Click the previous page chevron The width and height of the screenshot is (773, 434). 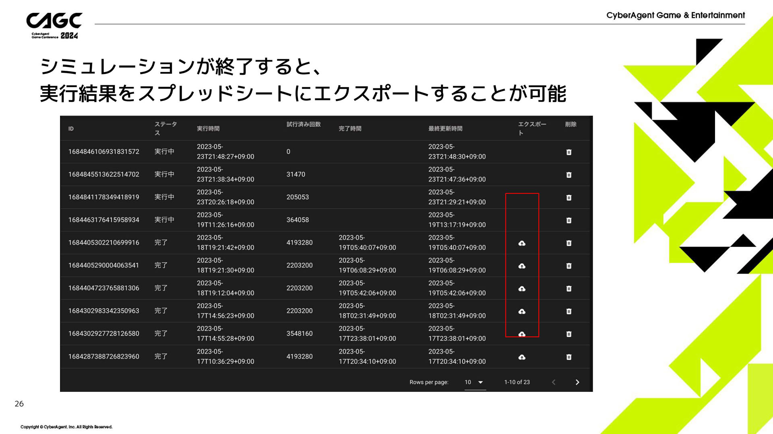pos(554,382)
